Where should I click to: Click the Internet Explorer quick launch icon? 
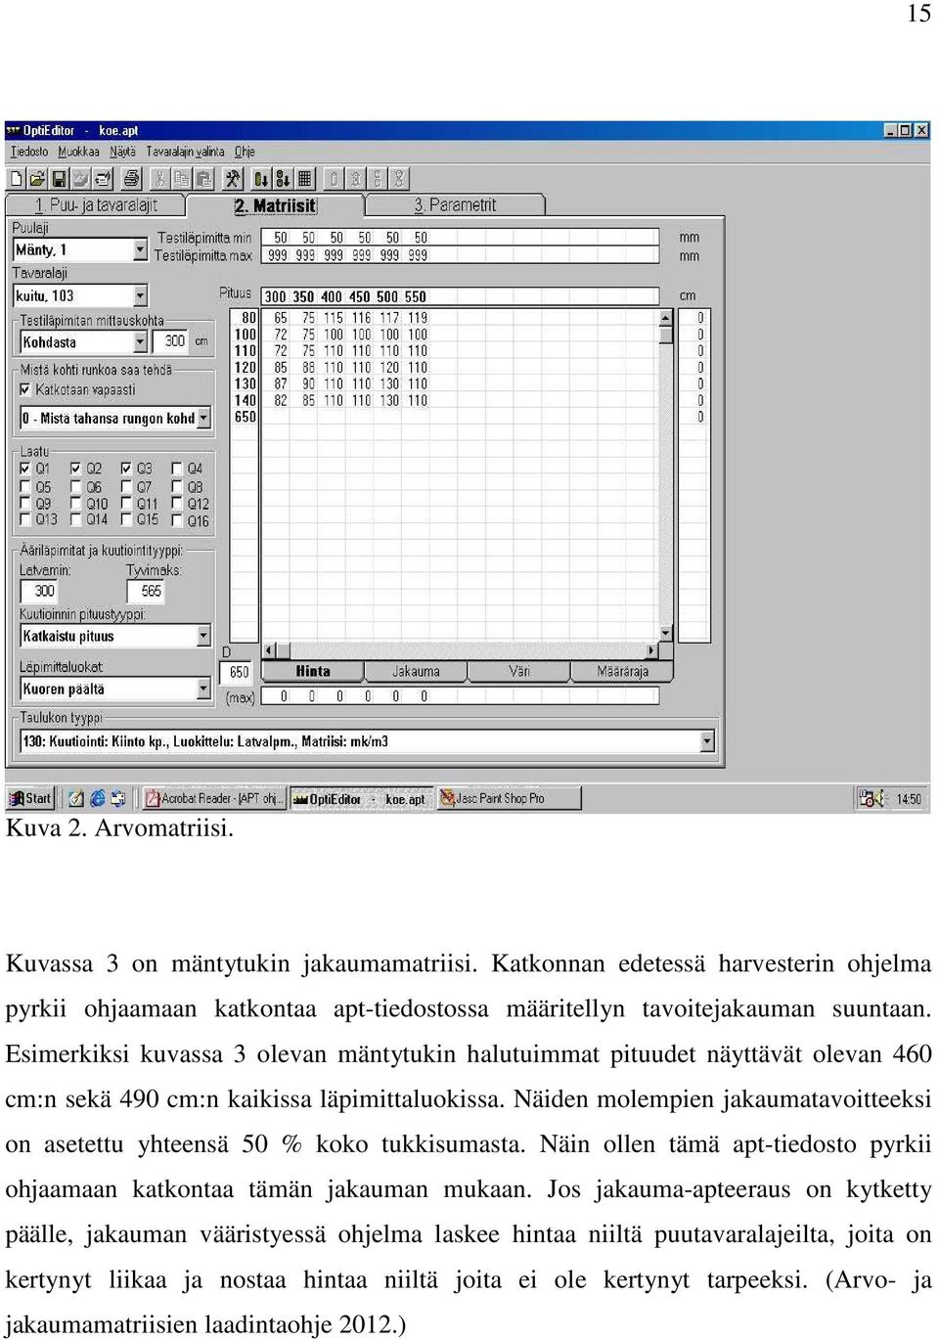point(98,798)
